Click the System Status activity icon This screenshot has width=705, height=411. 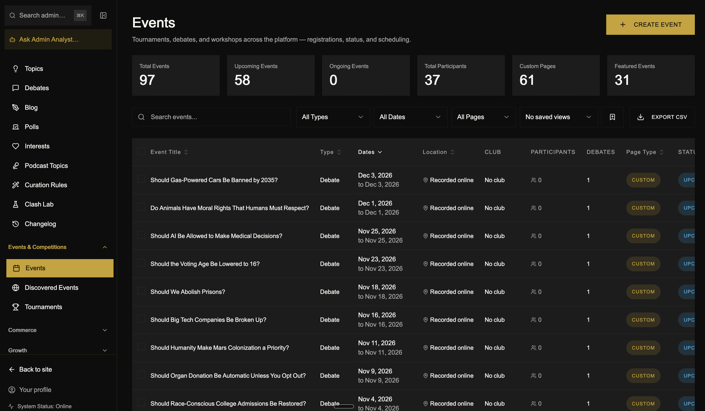11,406
